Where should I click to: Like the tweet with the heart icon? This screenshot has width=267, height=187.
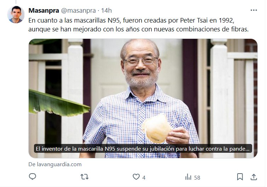point(136,177)
